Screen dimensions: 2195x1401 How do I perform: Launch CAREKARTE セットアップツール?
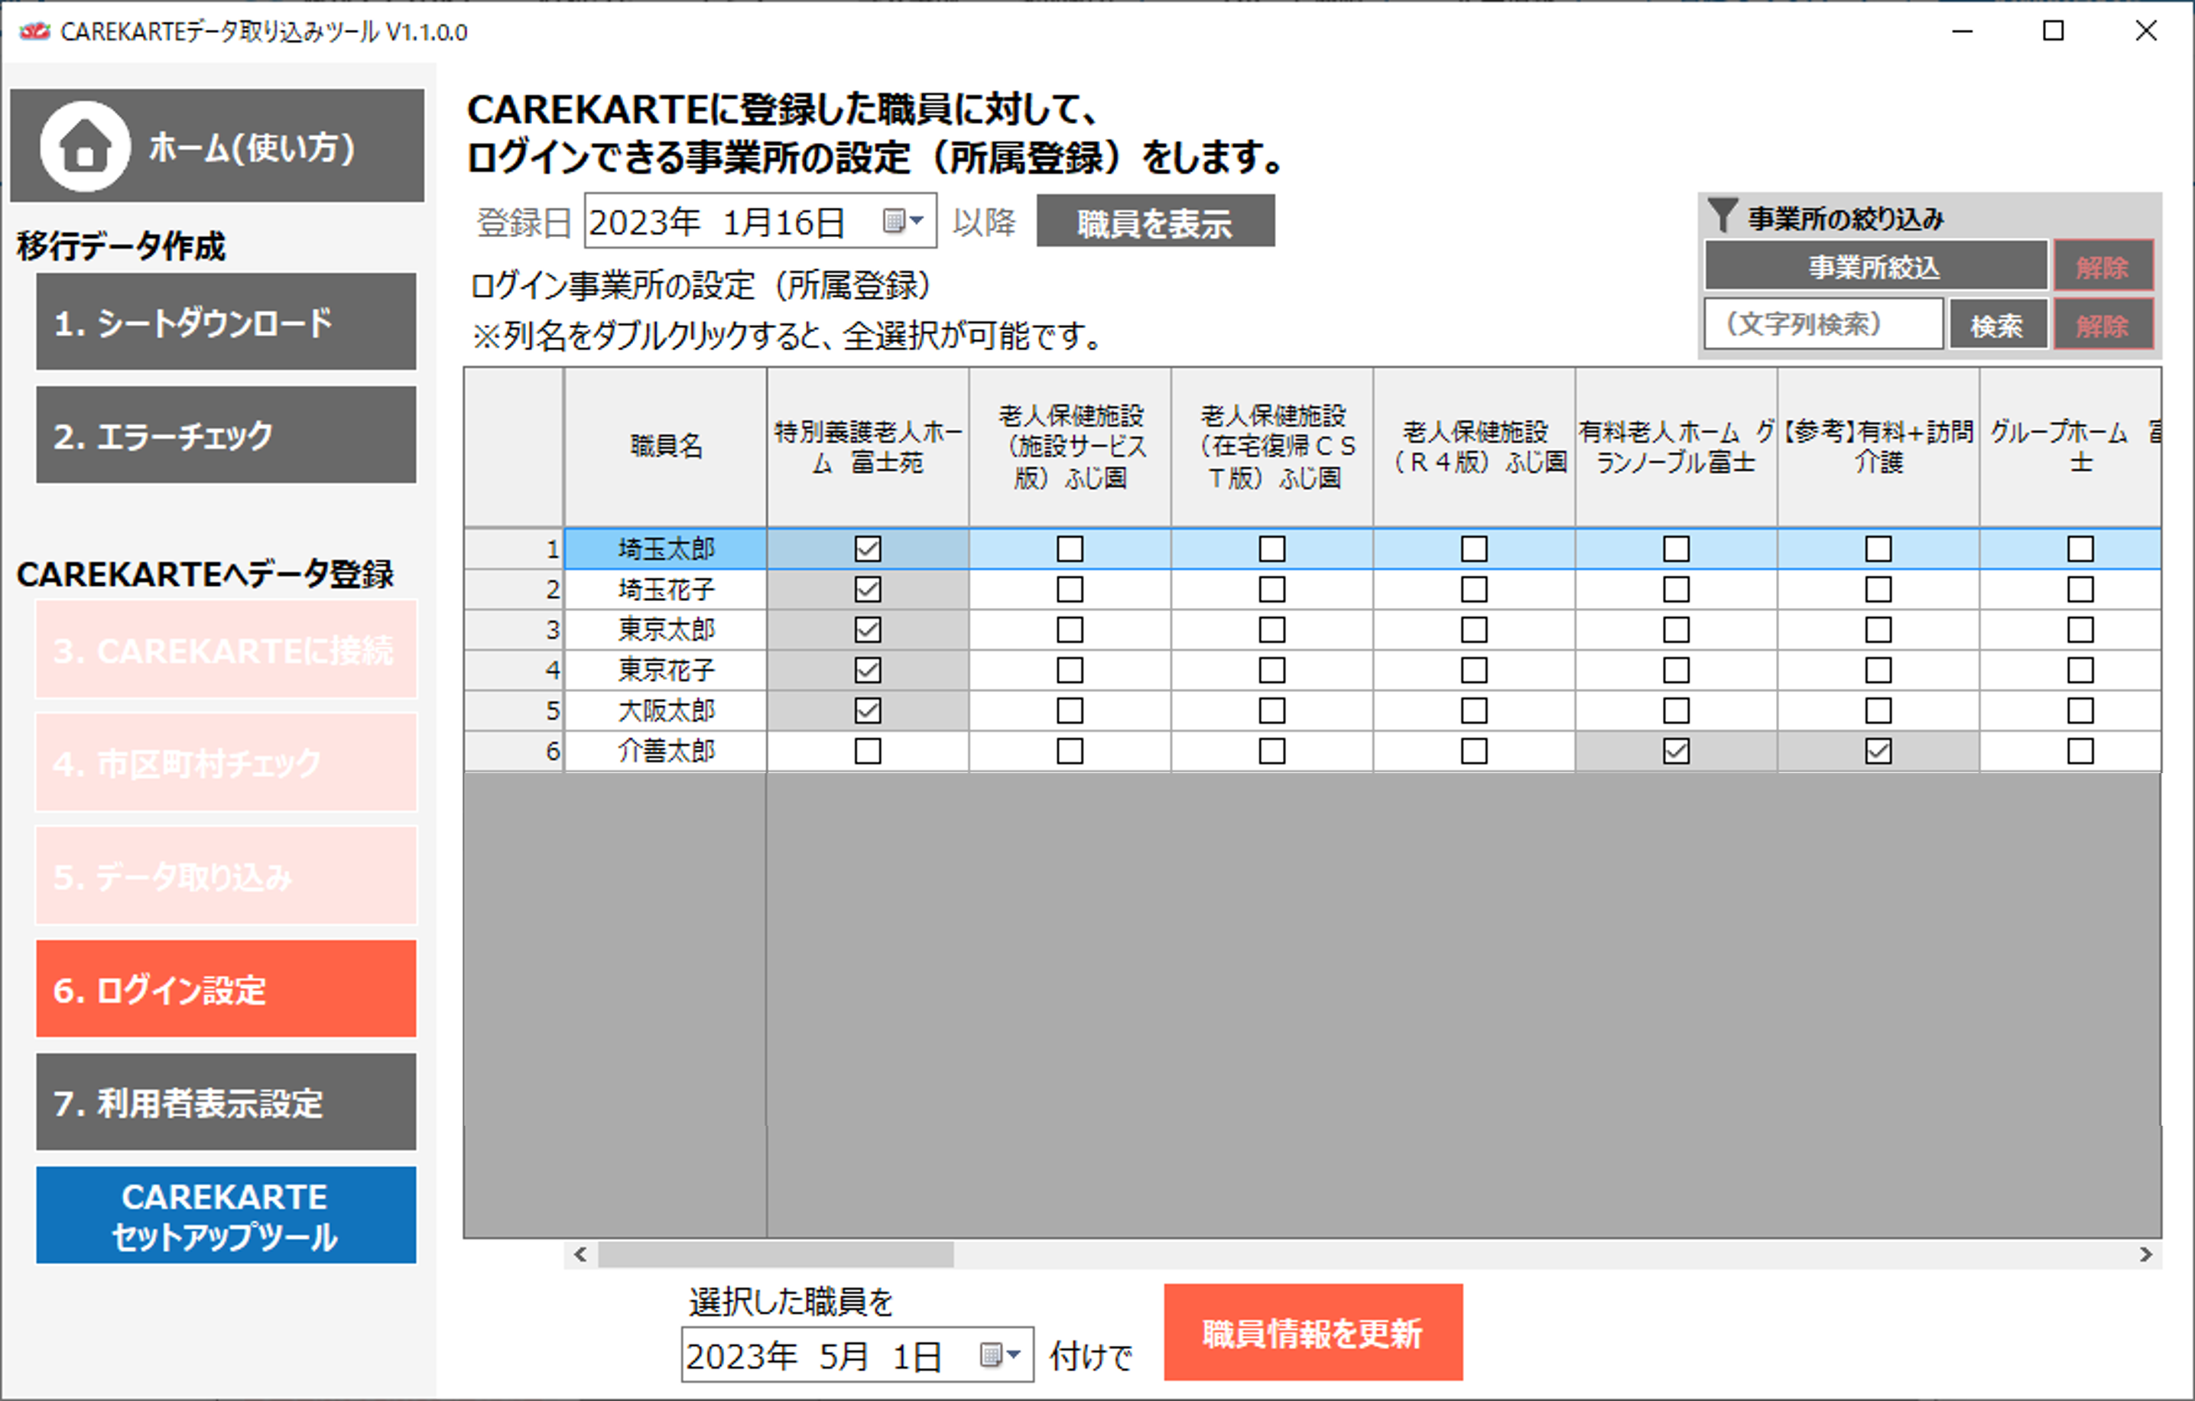pos(226,1215)
